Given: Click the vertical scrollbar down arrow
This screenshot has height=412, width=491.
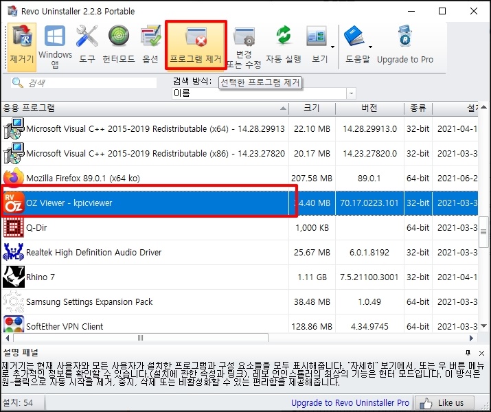Looking at the screenshot, I should tap(484, 326).
